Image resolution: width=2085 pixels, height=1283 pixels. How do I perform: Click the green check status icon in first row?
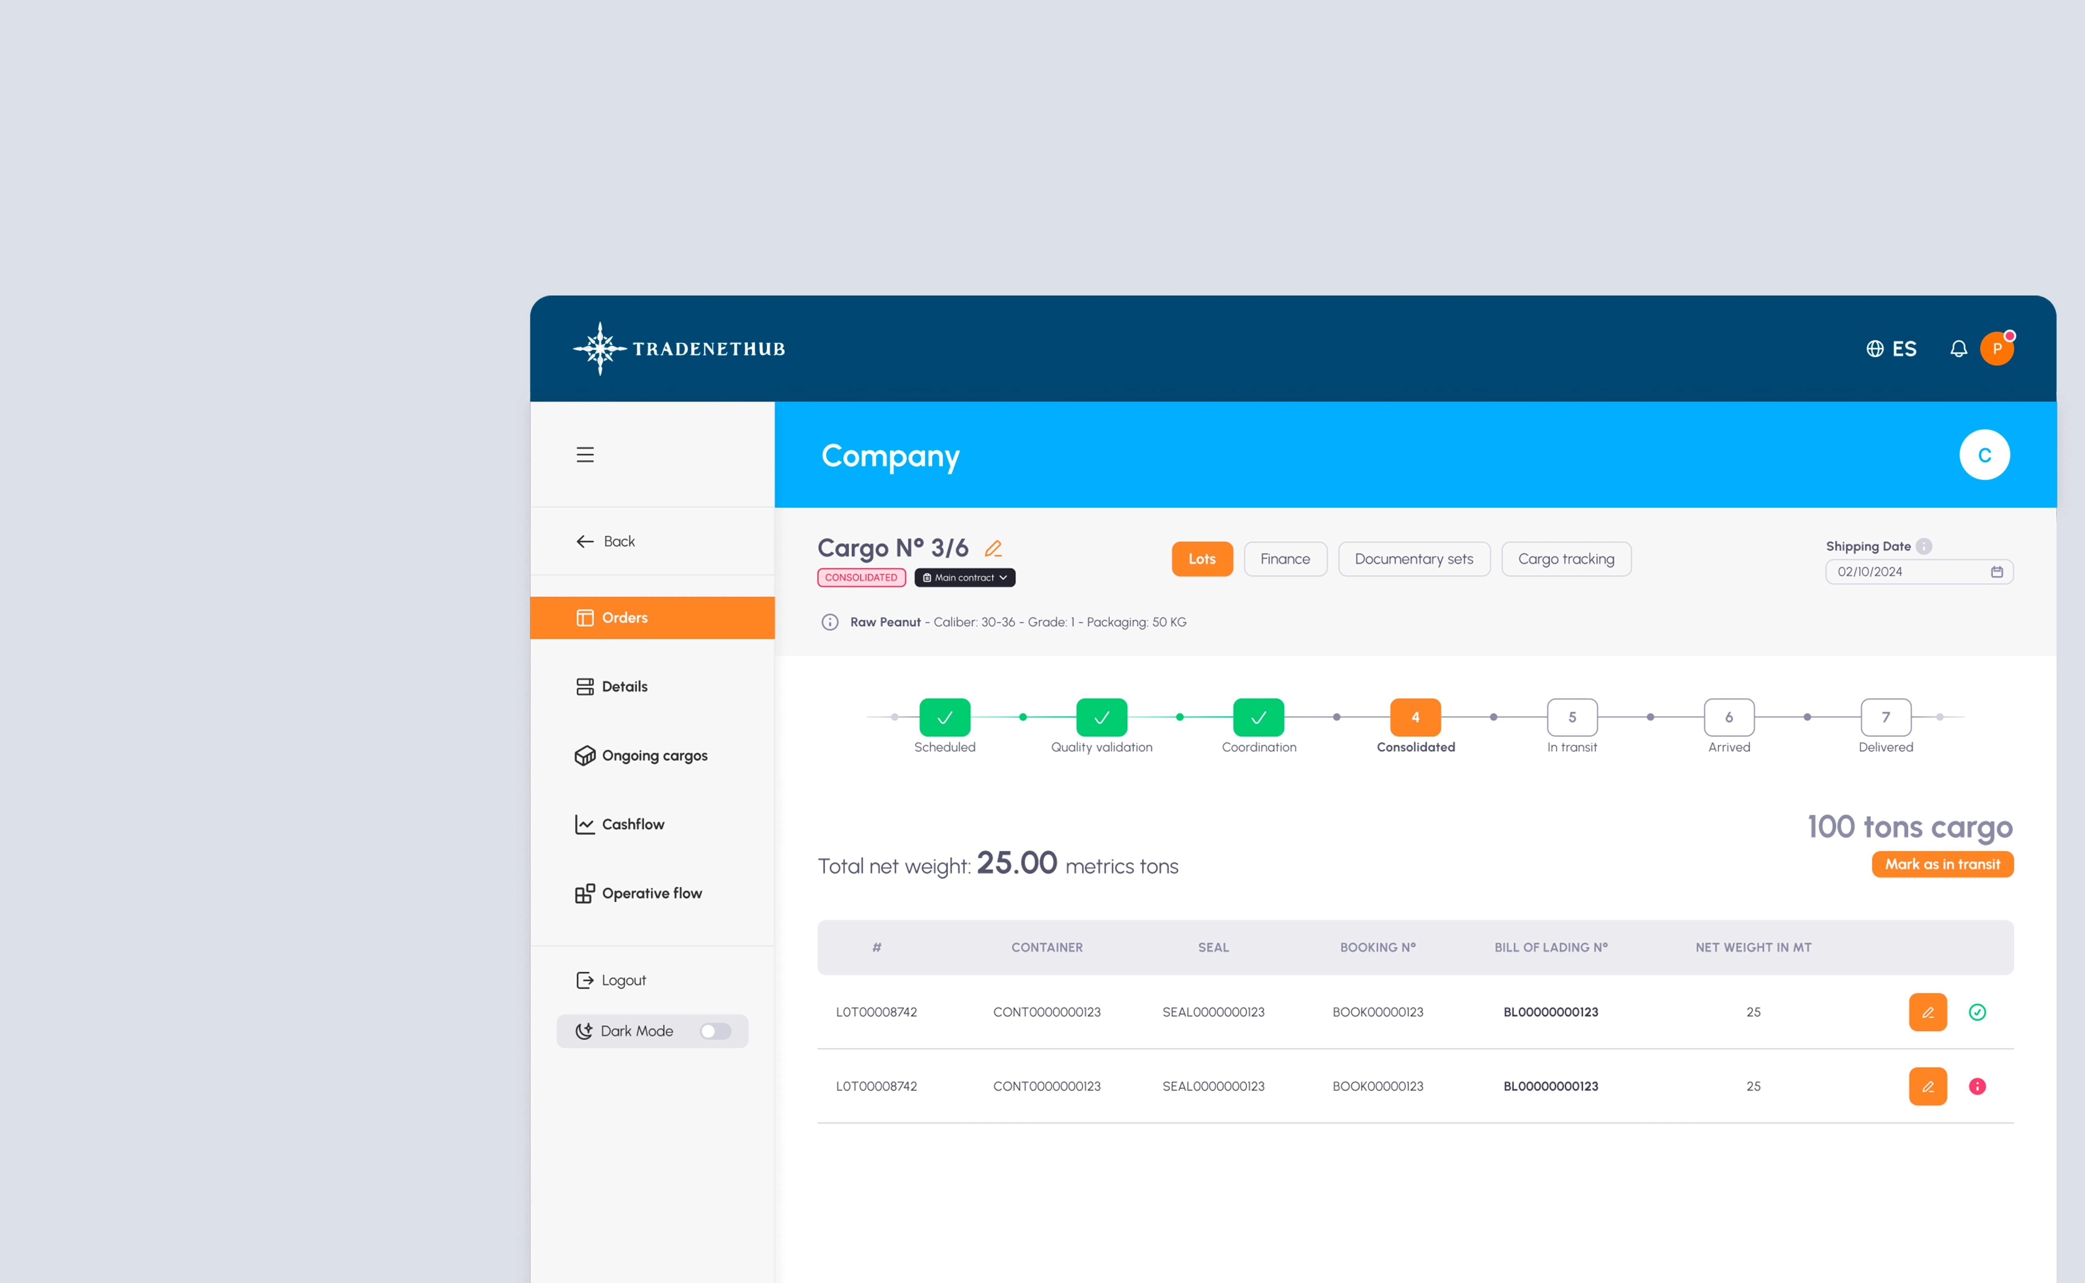[1976, 1012]
